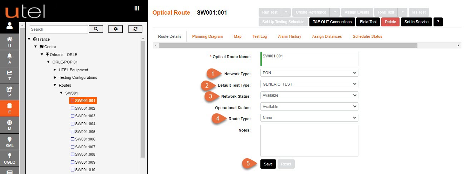Image resolution: width=465 pixels, height=174 pixels.
Task: Open the Alarm History tab
Action: (x=289, y=36)
